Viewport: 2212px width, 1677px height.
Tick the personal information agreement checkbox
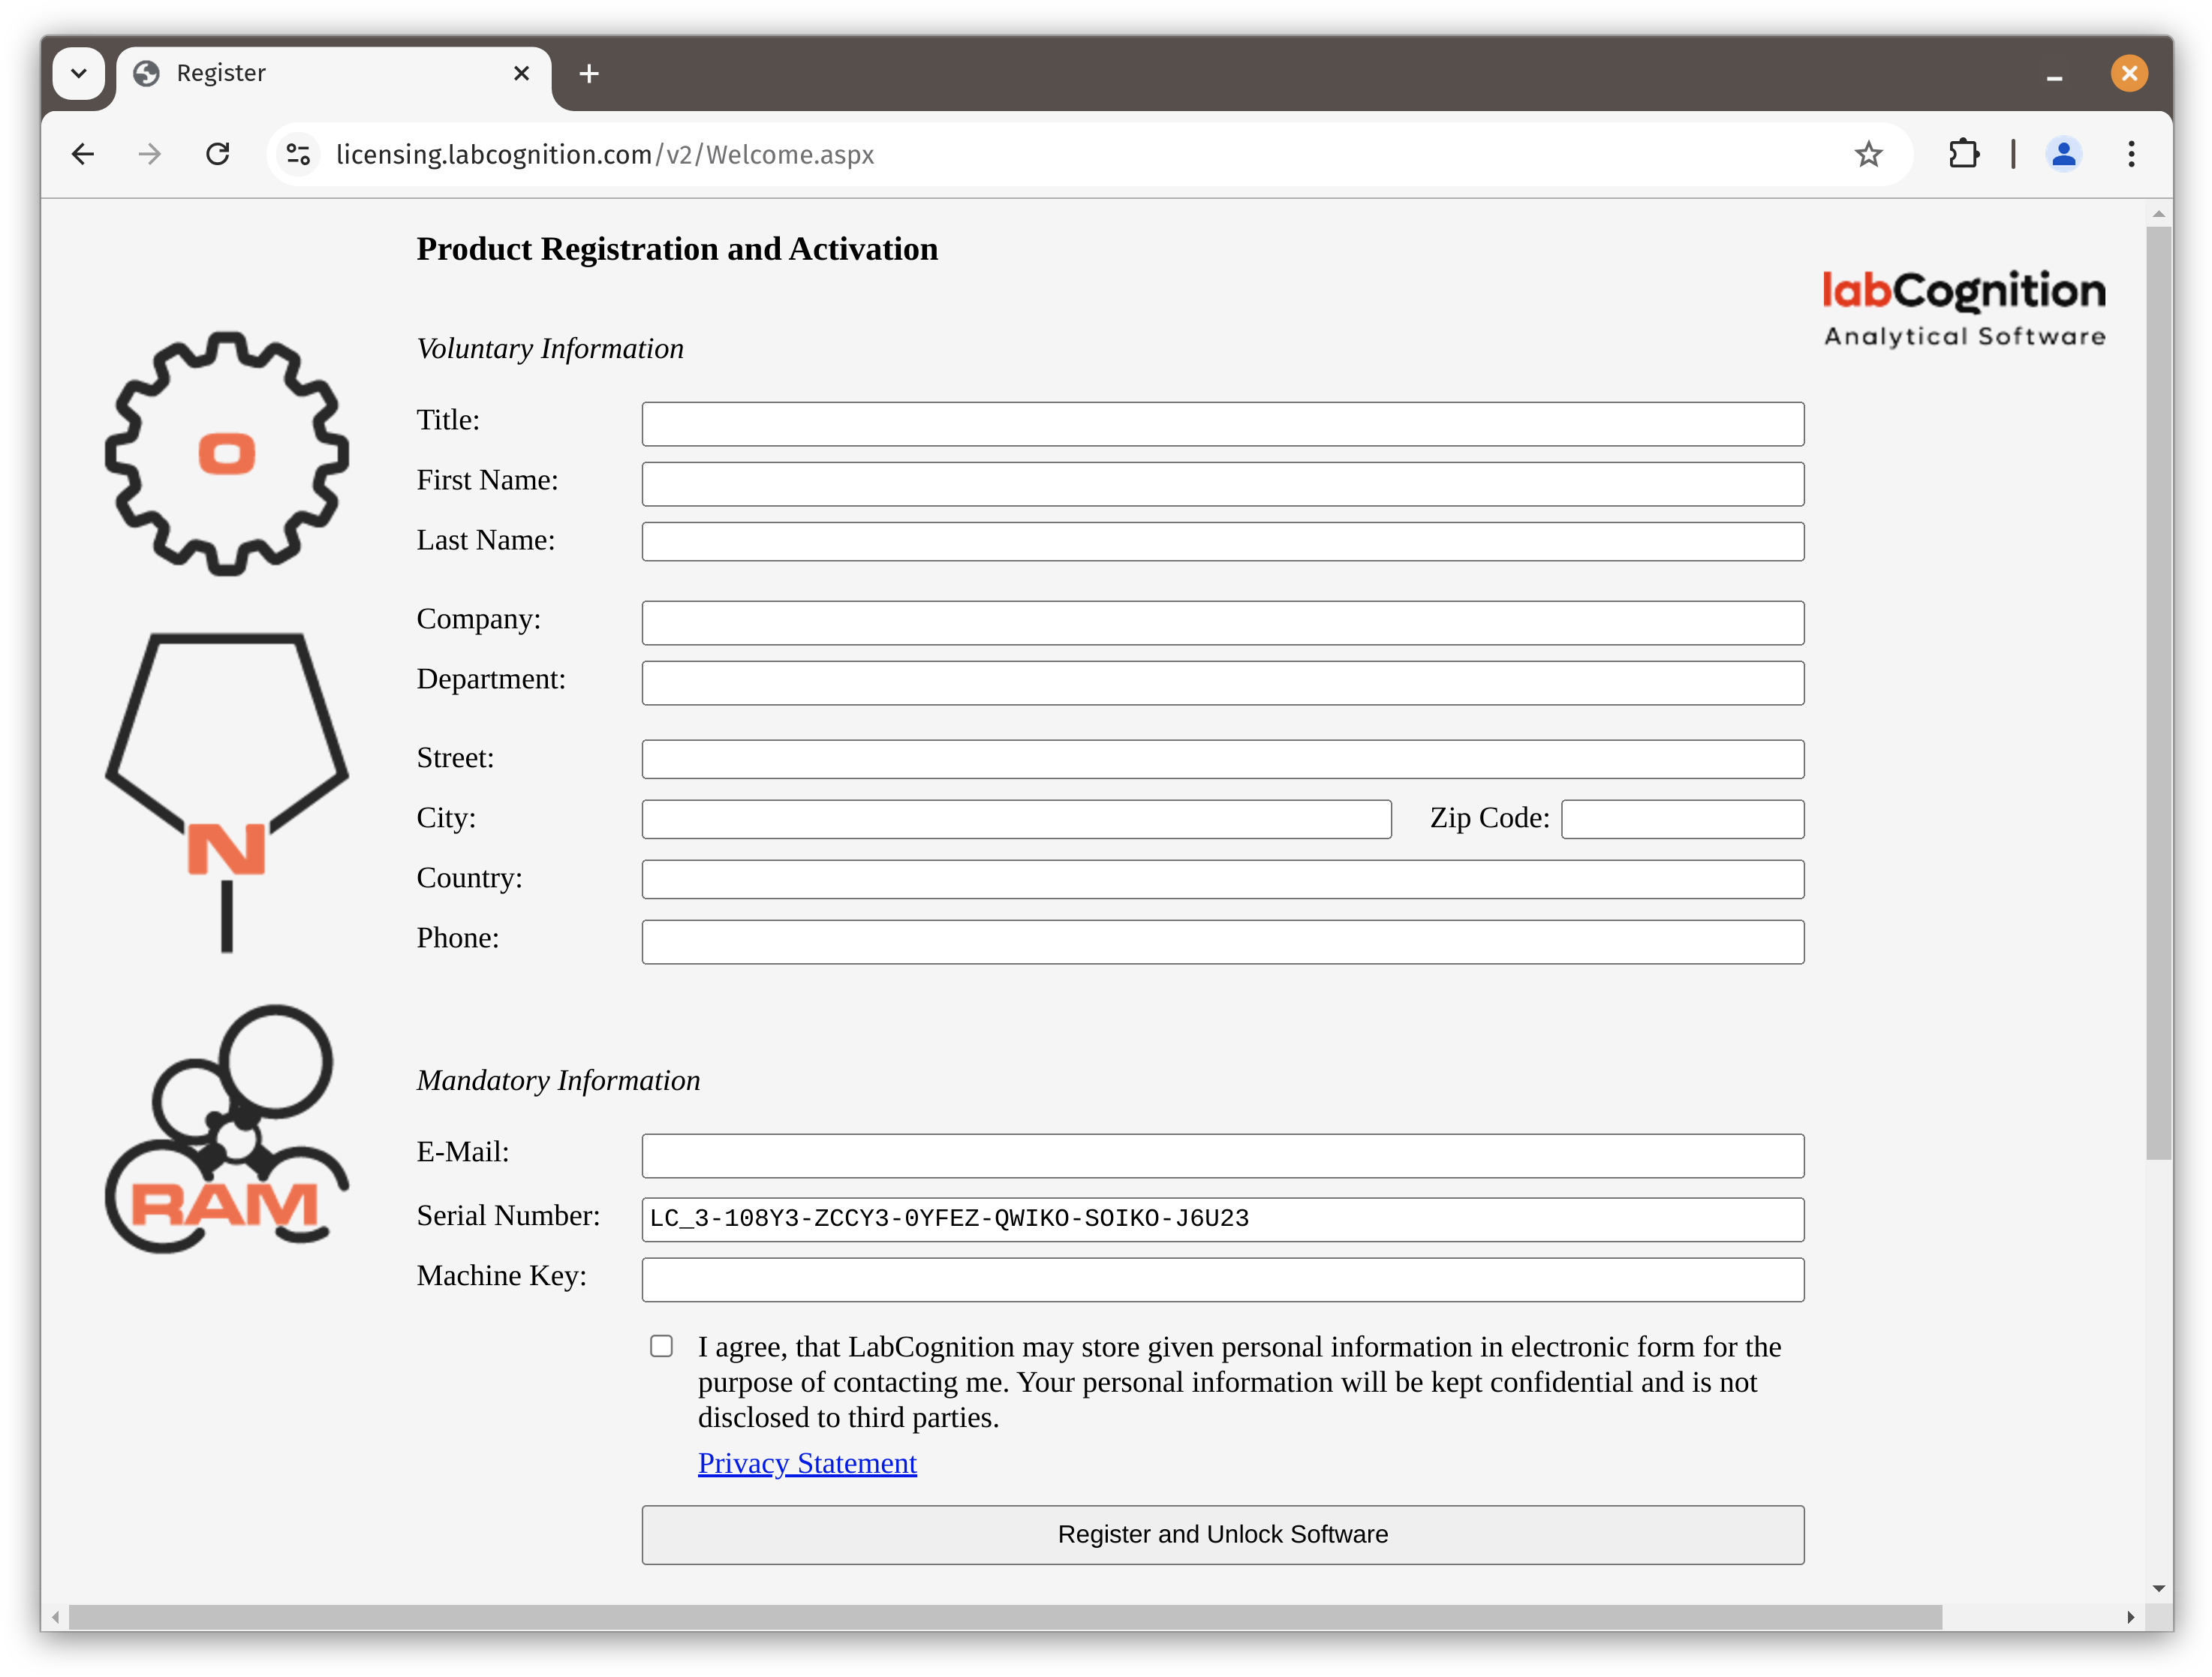coord(661,1346)
